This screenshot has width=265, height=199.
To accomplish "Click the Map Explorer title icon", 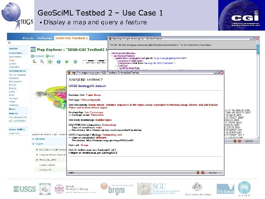I will click(33, 50).
